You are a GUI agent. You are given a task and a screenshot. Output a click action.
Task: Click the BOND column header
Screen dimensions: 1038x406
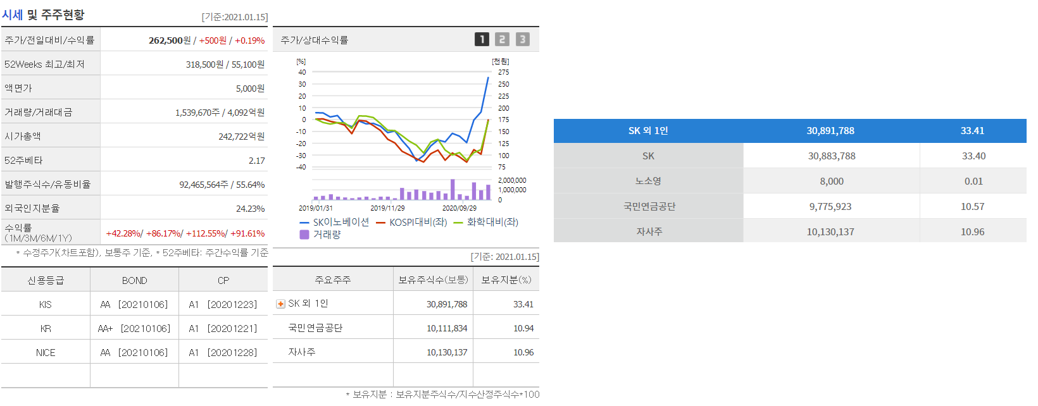135,280
